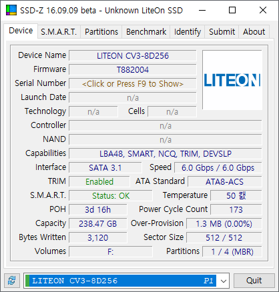Click the LITEON brand logo image
Viewport: 279px width, 292px height.
232,80
